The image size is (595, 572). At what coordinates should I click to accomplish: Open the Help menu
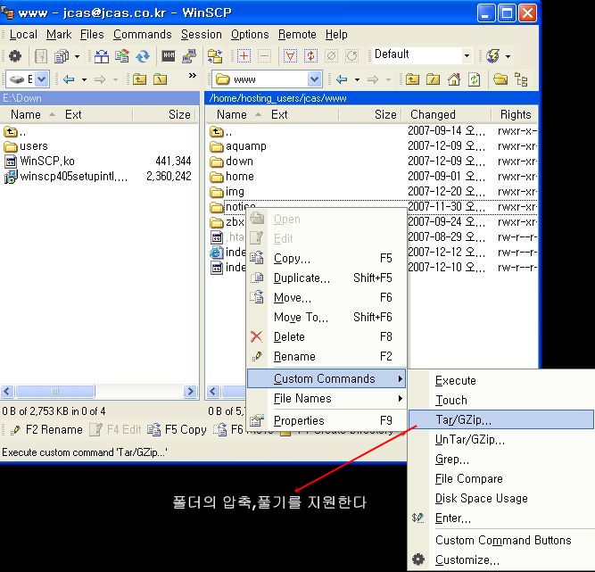coord(336,35)
